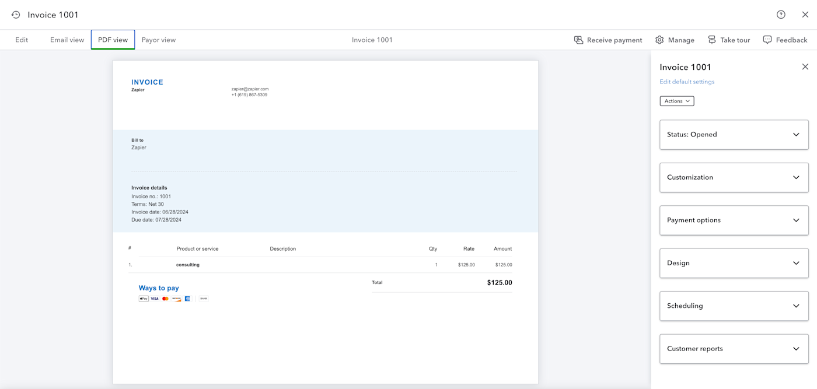Expand the Payment options section

(x=734, y=220)
